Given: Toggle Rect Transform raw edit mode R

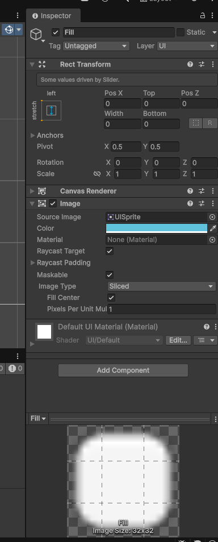Looking at the screenshot, I should (x=210, y=123).
